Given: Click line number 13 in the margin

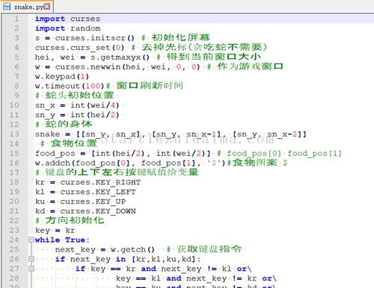Looking at the screenshot, I should [x=14, y=134].
